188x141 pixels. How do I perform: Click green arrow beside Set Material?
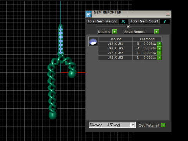[163, 125]
